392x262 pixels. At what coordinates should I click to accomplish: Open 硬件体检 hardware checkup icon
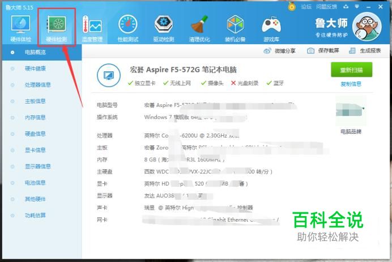[x=20, y=24]
